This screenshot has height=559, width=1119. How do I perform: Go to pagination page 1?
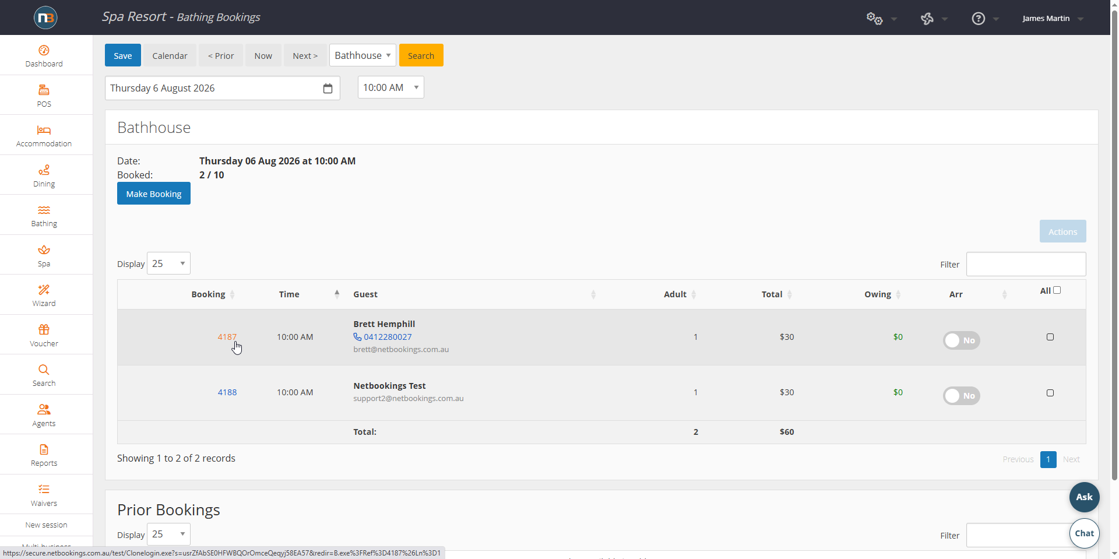coord(1048,459)
